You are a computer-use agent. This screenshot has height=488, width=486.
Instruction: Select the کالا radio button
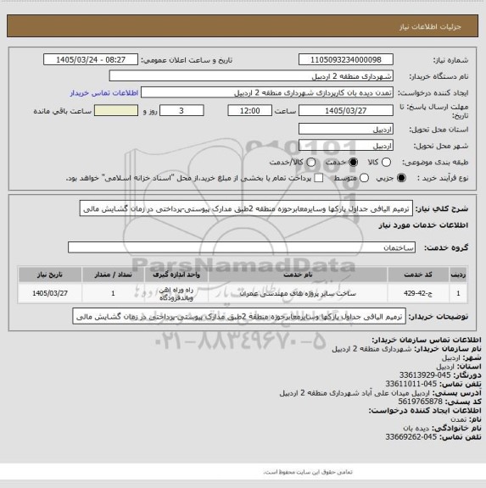(386, 162)
